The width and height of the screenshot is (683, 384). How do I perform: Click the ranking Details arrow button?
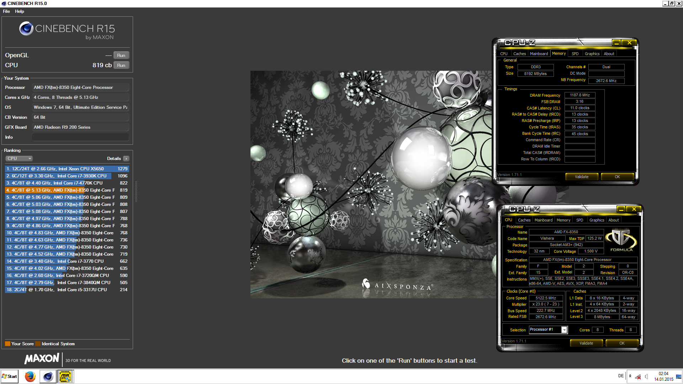[x=126, y=159]
